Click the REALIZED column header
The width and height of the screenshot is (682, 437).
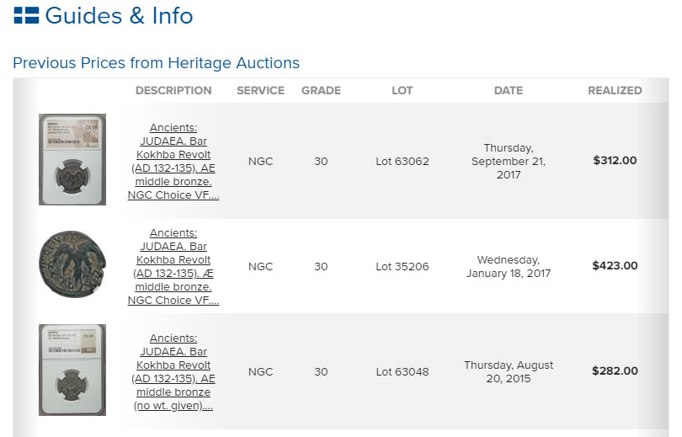[615, 90]
